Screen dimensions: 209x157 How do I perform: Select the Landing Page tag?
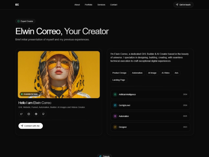[119, 80]
